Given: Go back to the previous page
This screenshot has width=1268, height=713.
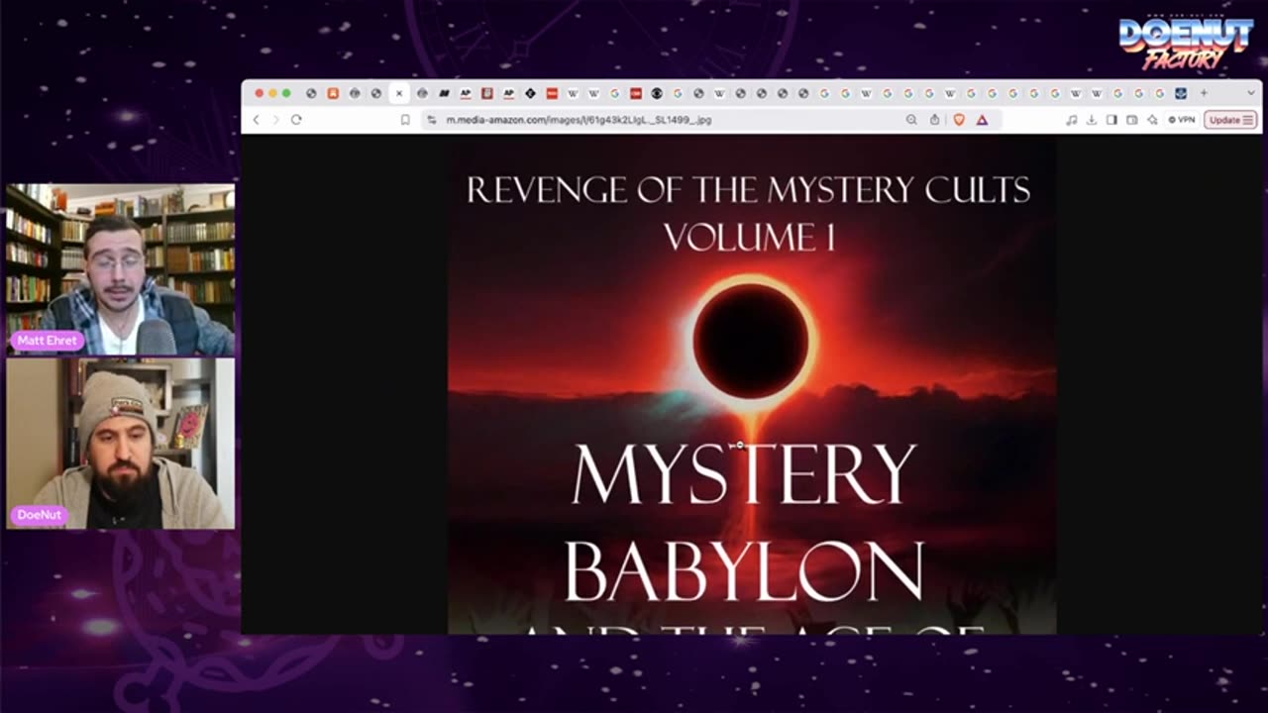Looking at the screenshot, I should pos(256,120).
